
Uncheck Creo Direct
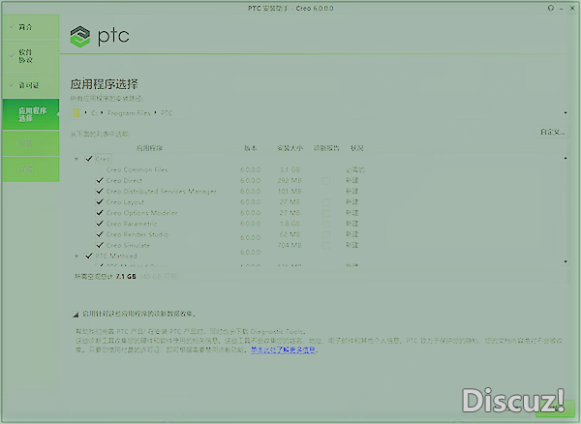(x=100, y=180)
